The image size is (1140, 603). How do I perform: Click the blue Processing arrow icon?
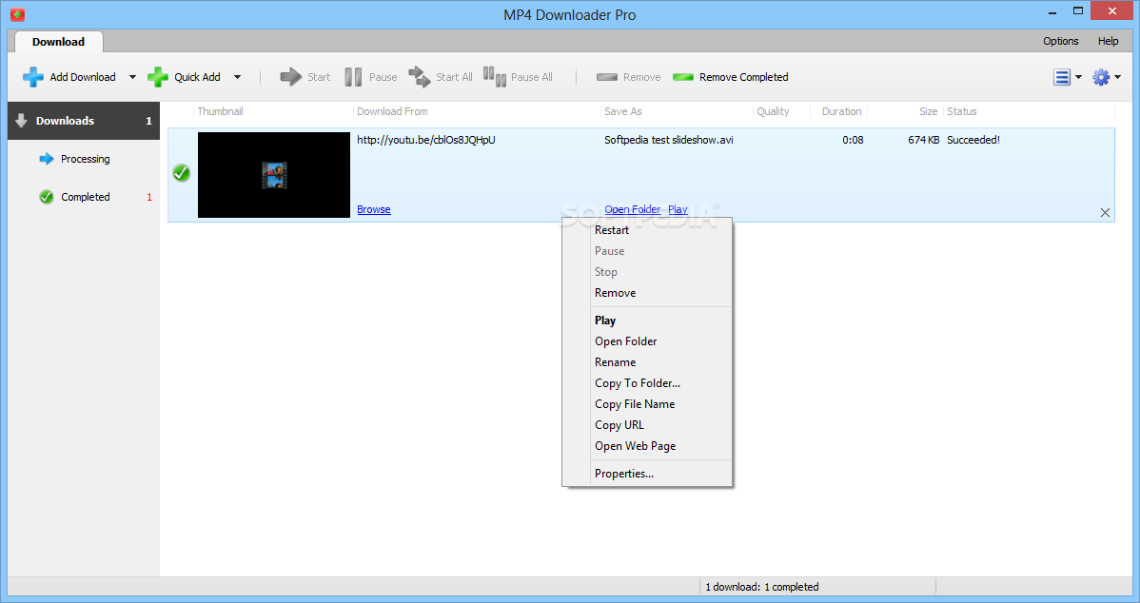click(47, 159)
